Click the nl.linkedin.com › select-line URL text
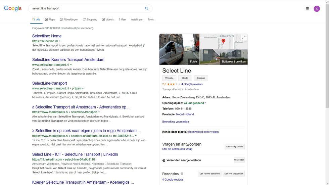 [x=63, y=159]
